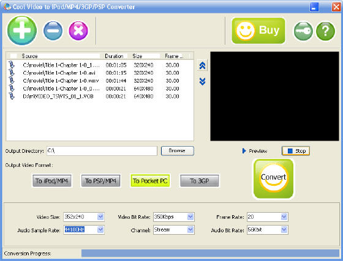Move file down with double down arrows
This screenshot has height=261, width=343.
[x=202, y=81]
